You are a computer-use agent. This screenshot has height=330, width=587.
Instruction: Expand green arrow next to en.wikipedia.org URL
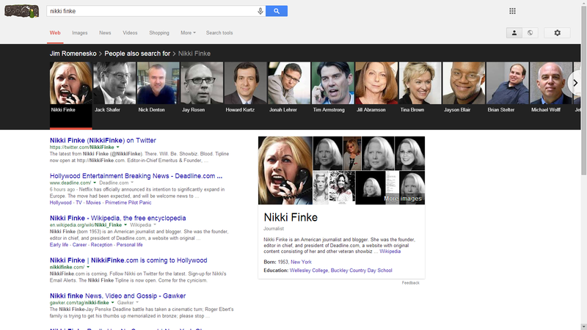(125, 225)
